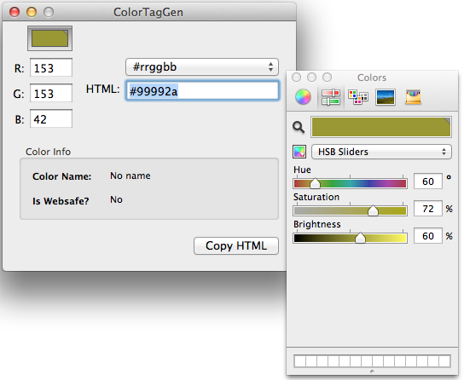Activate the magnifying glass color sampler
The image size is (464, 380).
pos(299,127)
